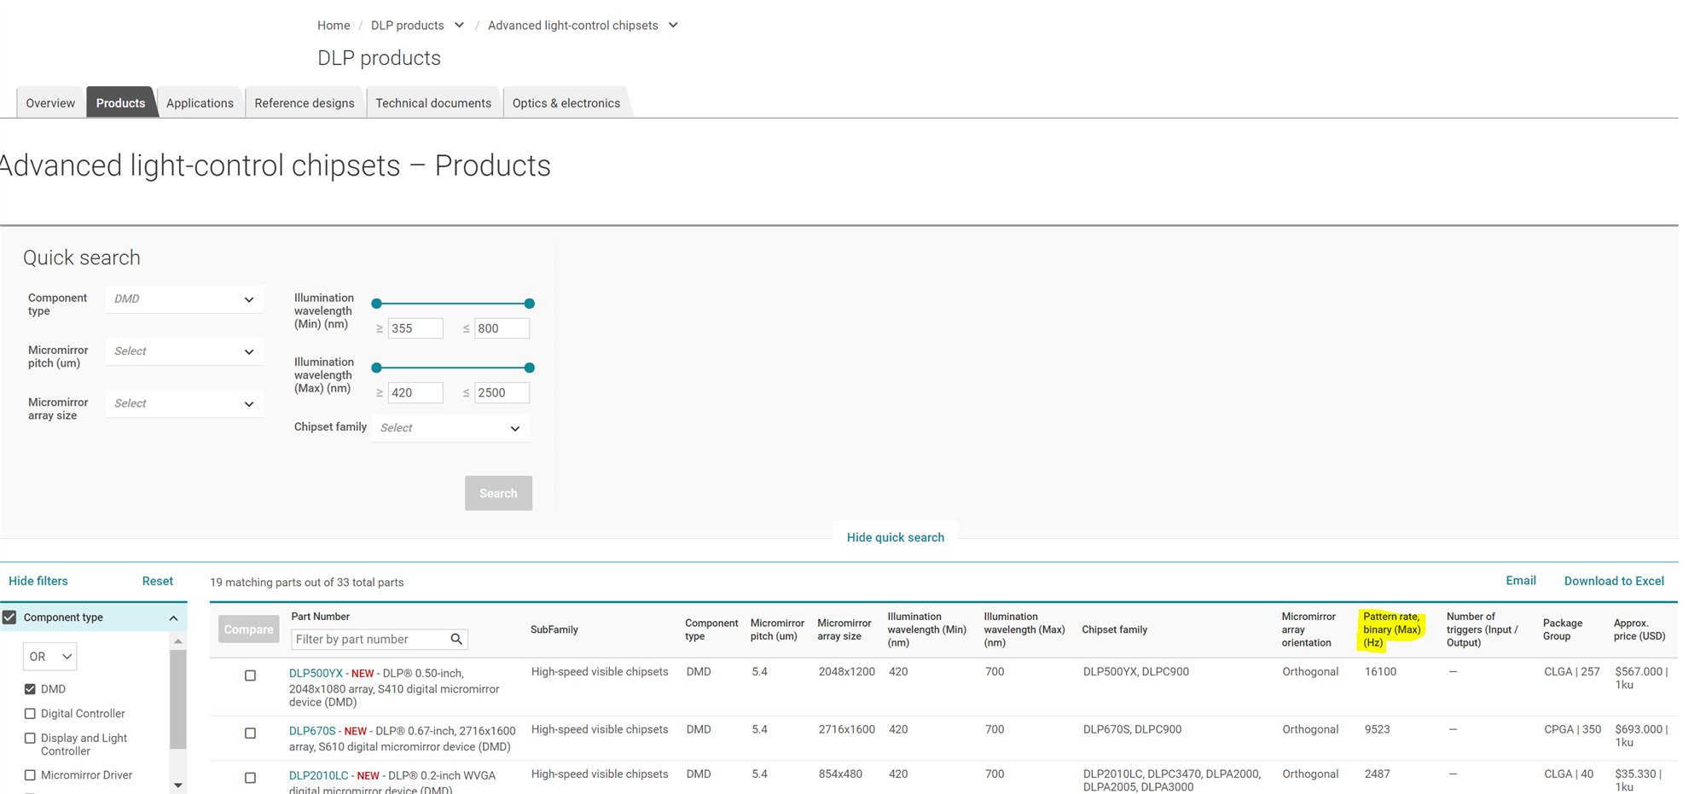Reset the filters

click(x=157, y=581)
